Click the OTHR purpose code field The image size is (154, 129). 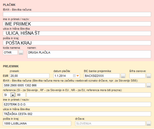click(x=10, y=52)
